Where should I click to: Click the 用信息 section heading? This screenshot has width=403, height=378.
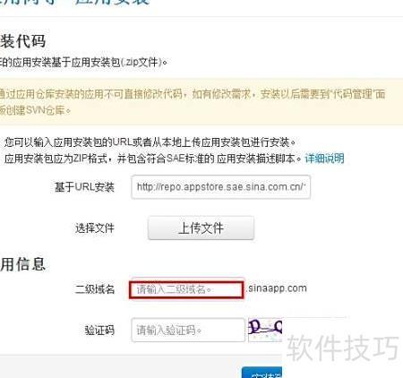22,264
